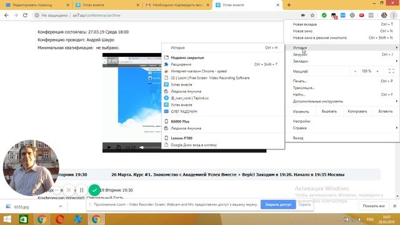Screen dimensions: 400x225
Task: Expand 'Закладки' submenu
Action: point(342,61)
